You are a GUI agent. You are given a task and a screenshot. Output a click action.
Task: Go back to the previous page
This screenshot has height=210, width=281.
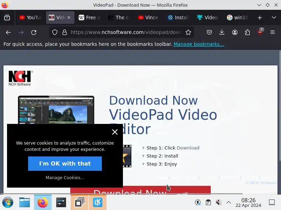tap(8, 32)
